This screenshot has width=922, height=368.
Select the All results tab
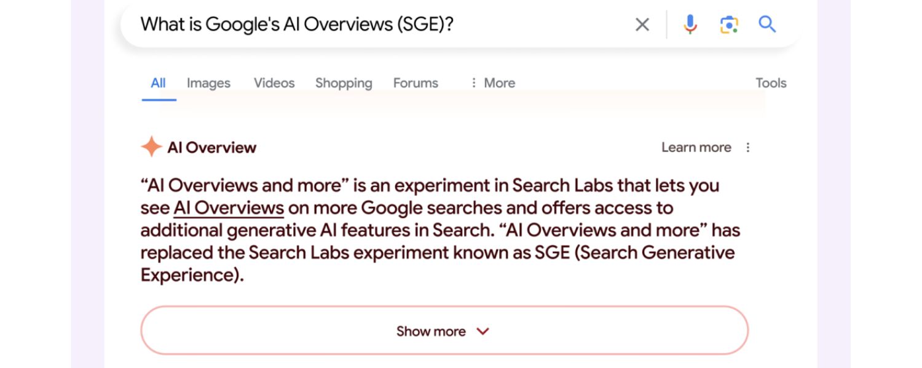click(157, 83)
